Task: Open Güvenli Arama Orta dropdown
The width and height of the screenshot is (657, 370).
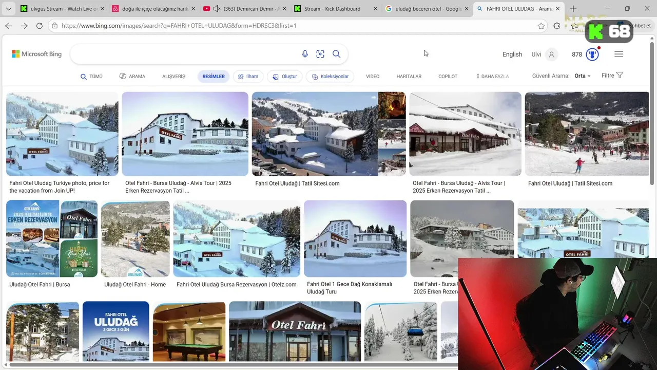Action: [583, 76]
